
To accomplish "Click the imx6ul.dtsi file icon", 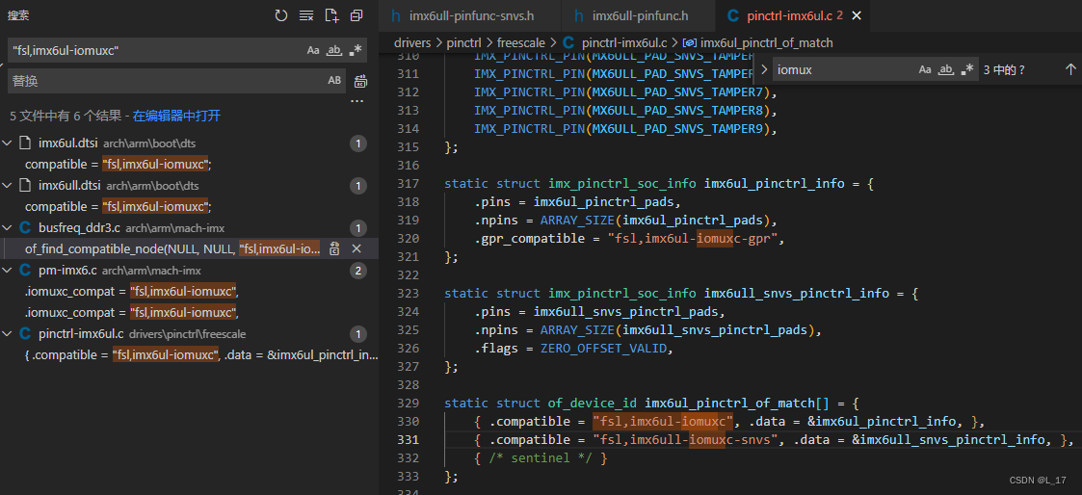I will click(25, 143).
